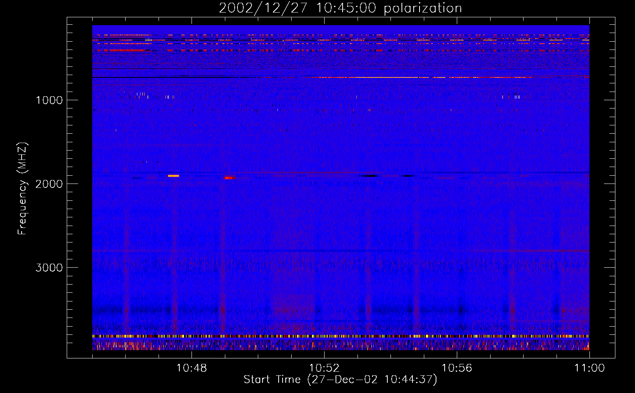This screenshot has height=393, width=635.
Task: Click the 11:00 time tick label
Action: [589, 368]
